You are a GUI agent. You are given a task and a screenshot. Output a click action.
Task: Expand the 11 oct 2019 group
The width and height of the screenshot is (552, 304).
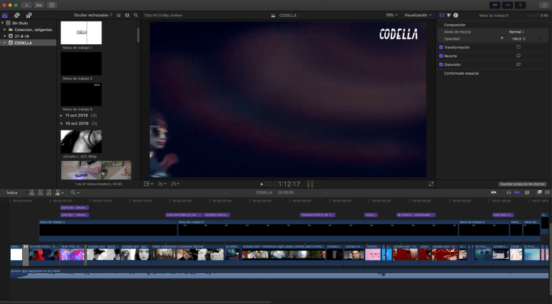click(x=61, y=115)
